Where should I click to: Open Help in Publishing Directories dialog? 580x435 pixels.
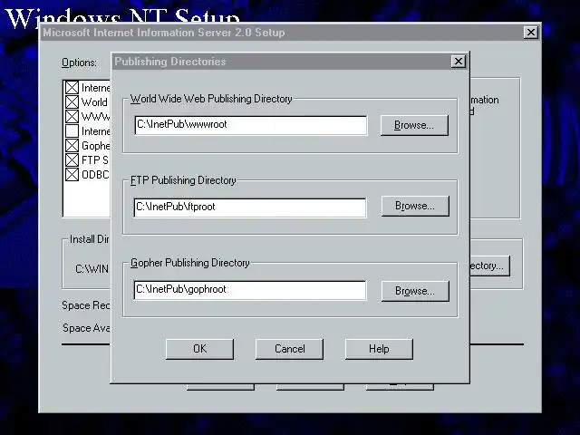pyautogui.click(x=379, y=349)
